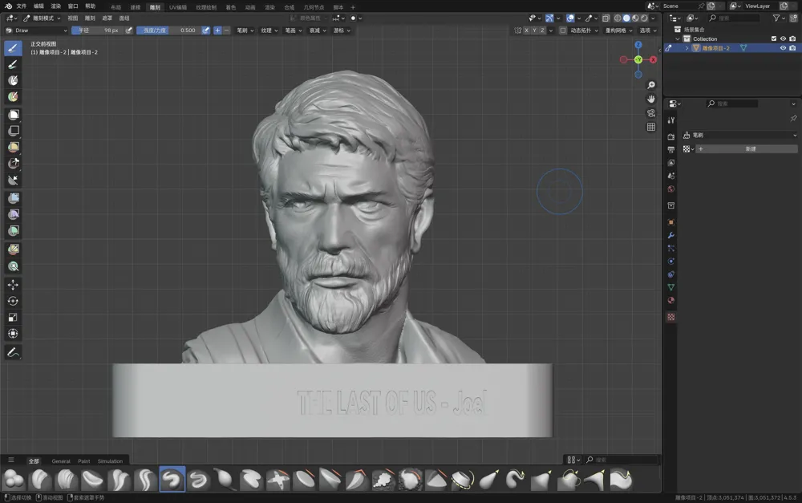Viewport: 802px width, 503px height.
Task: Select the Box Mask tool
Action: click(x=14, y=114)
